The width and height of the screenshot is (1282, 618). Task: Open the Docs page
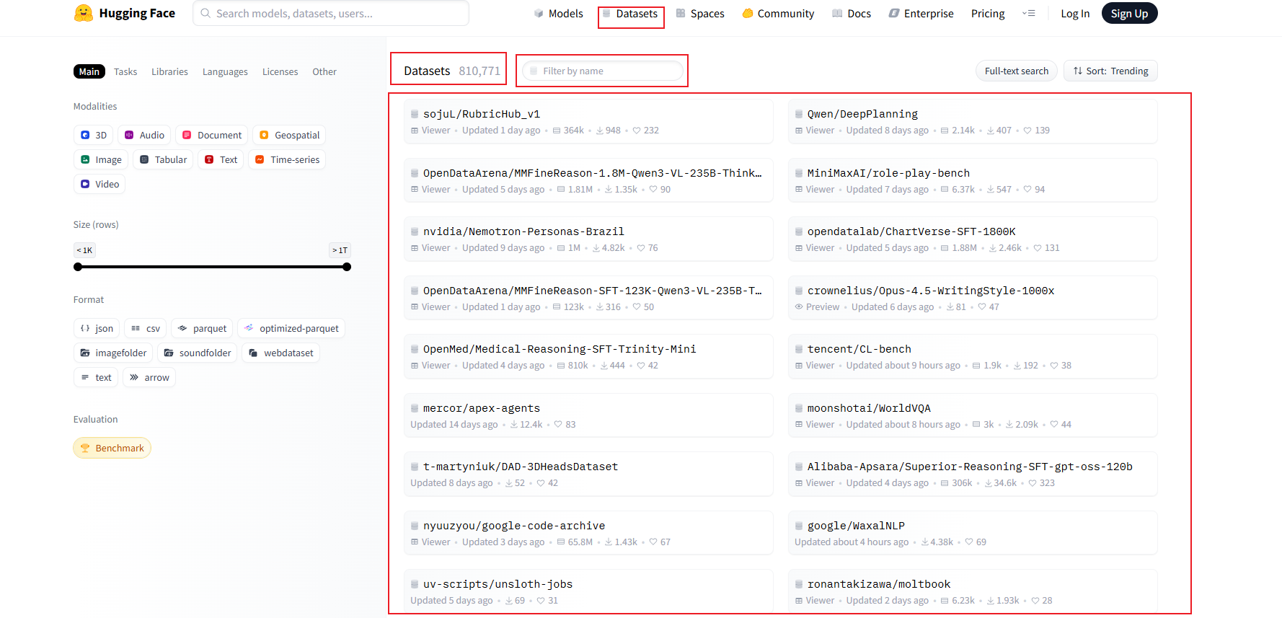click(852, 14)
